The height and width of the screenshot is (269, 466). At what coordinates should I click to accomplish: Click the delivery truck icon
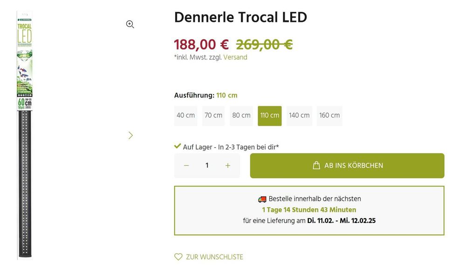point(262,199)
